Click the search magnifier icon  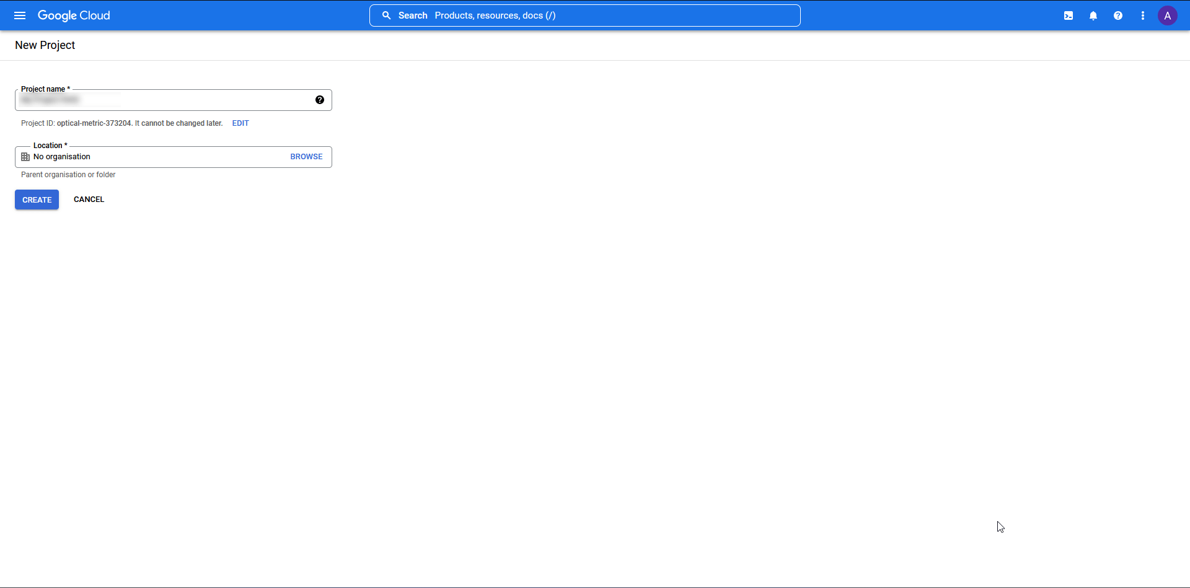pos(386,15)
